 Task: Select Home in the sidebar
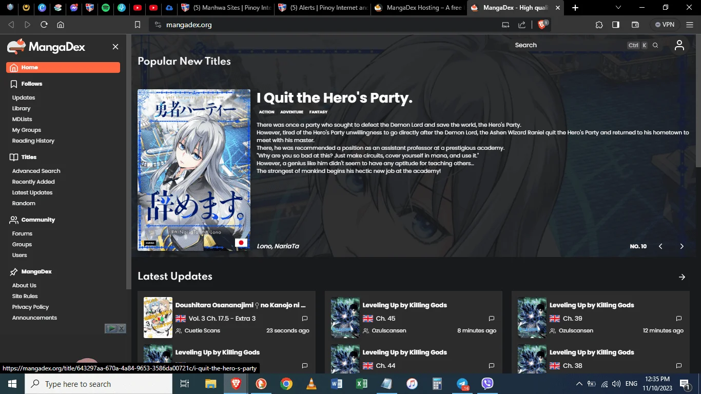point(63,68)
